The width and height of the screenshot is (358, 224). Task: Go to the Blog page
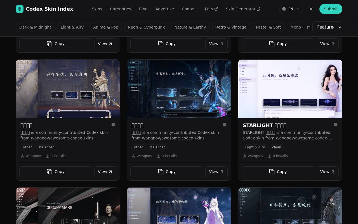point(143,9)
